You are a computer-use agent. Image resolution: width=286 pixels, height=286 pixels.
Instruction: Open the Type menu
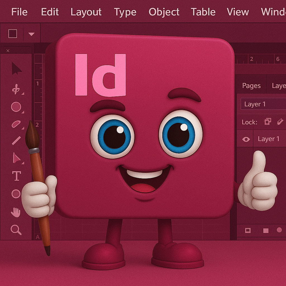pyautogui.click(x=125, y=12)
